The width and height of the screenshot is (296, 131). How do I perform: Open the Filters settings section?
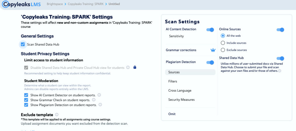[x=173, y=81]
